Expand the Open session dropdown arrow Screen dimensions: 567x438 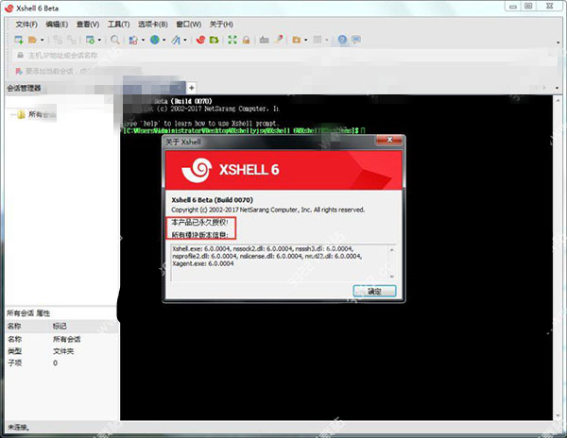[42, 40]
